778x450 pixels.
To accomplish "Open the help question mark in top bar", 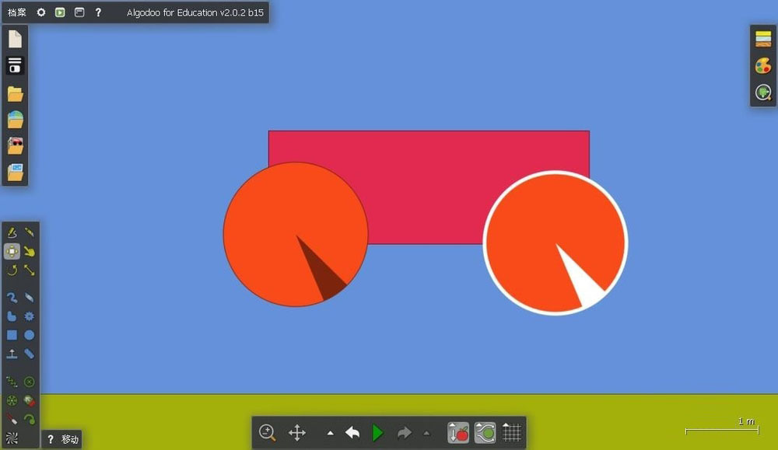I will point(98,12).
